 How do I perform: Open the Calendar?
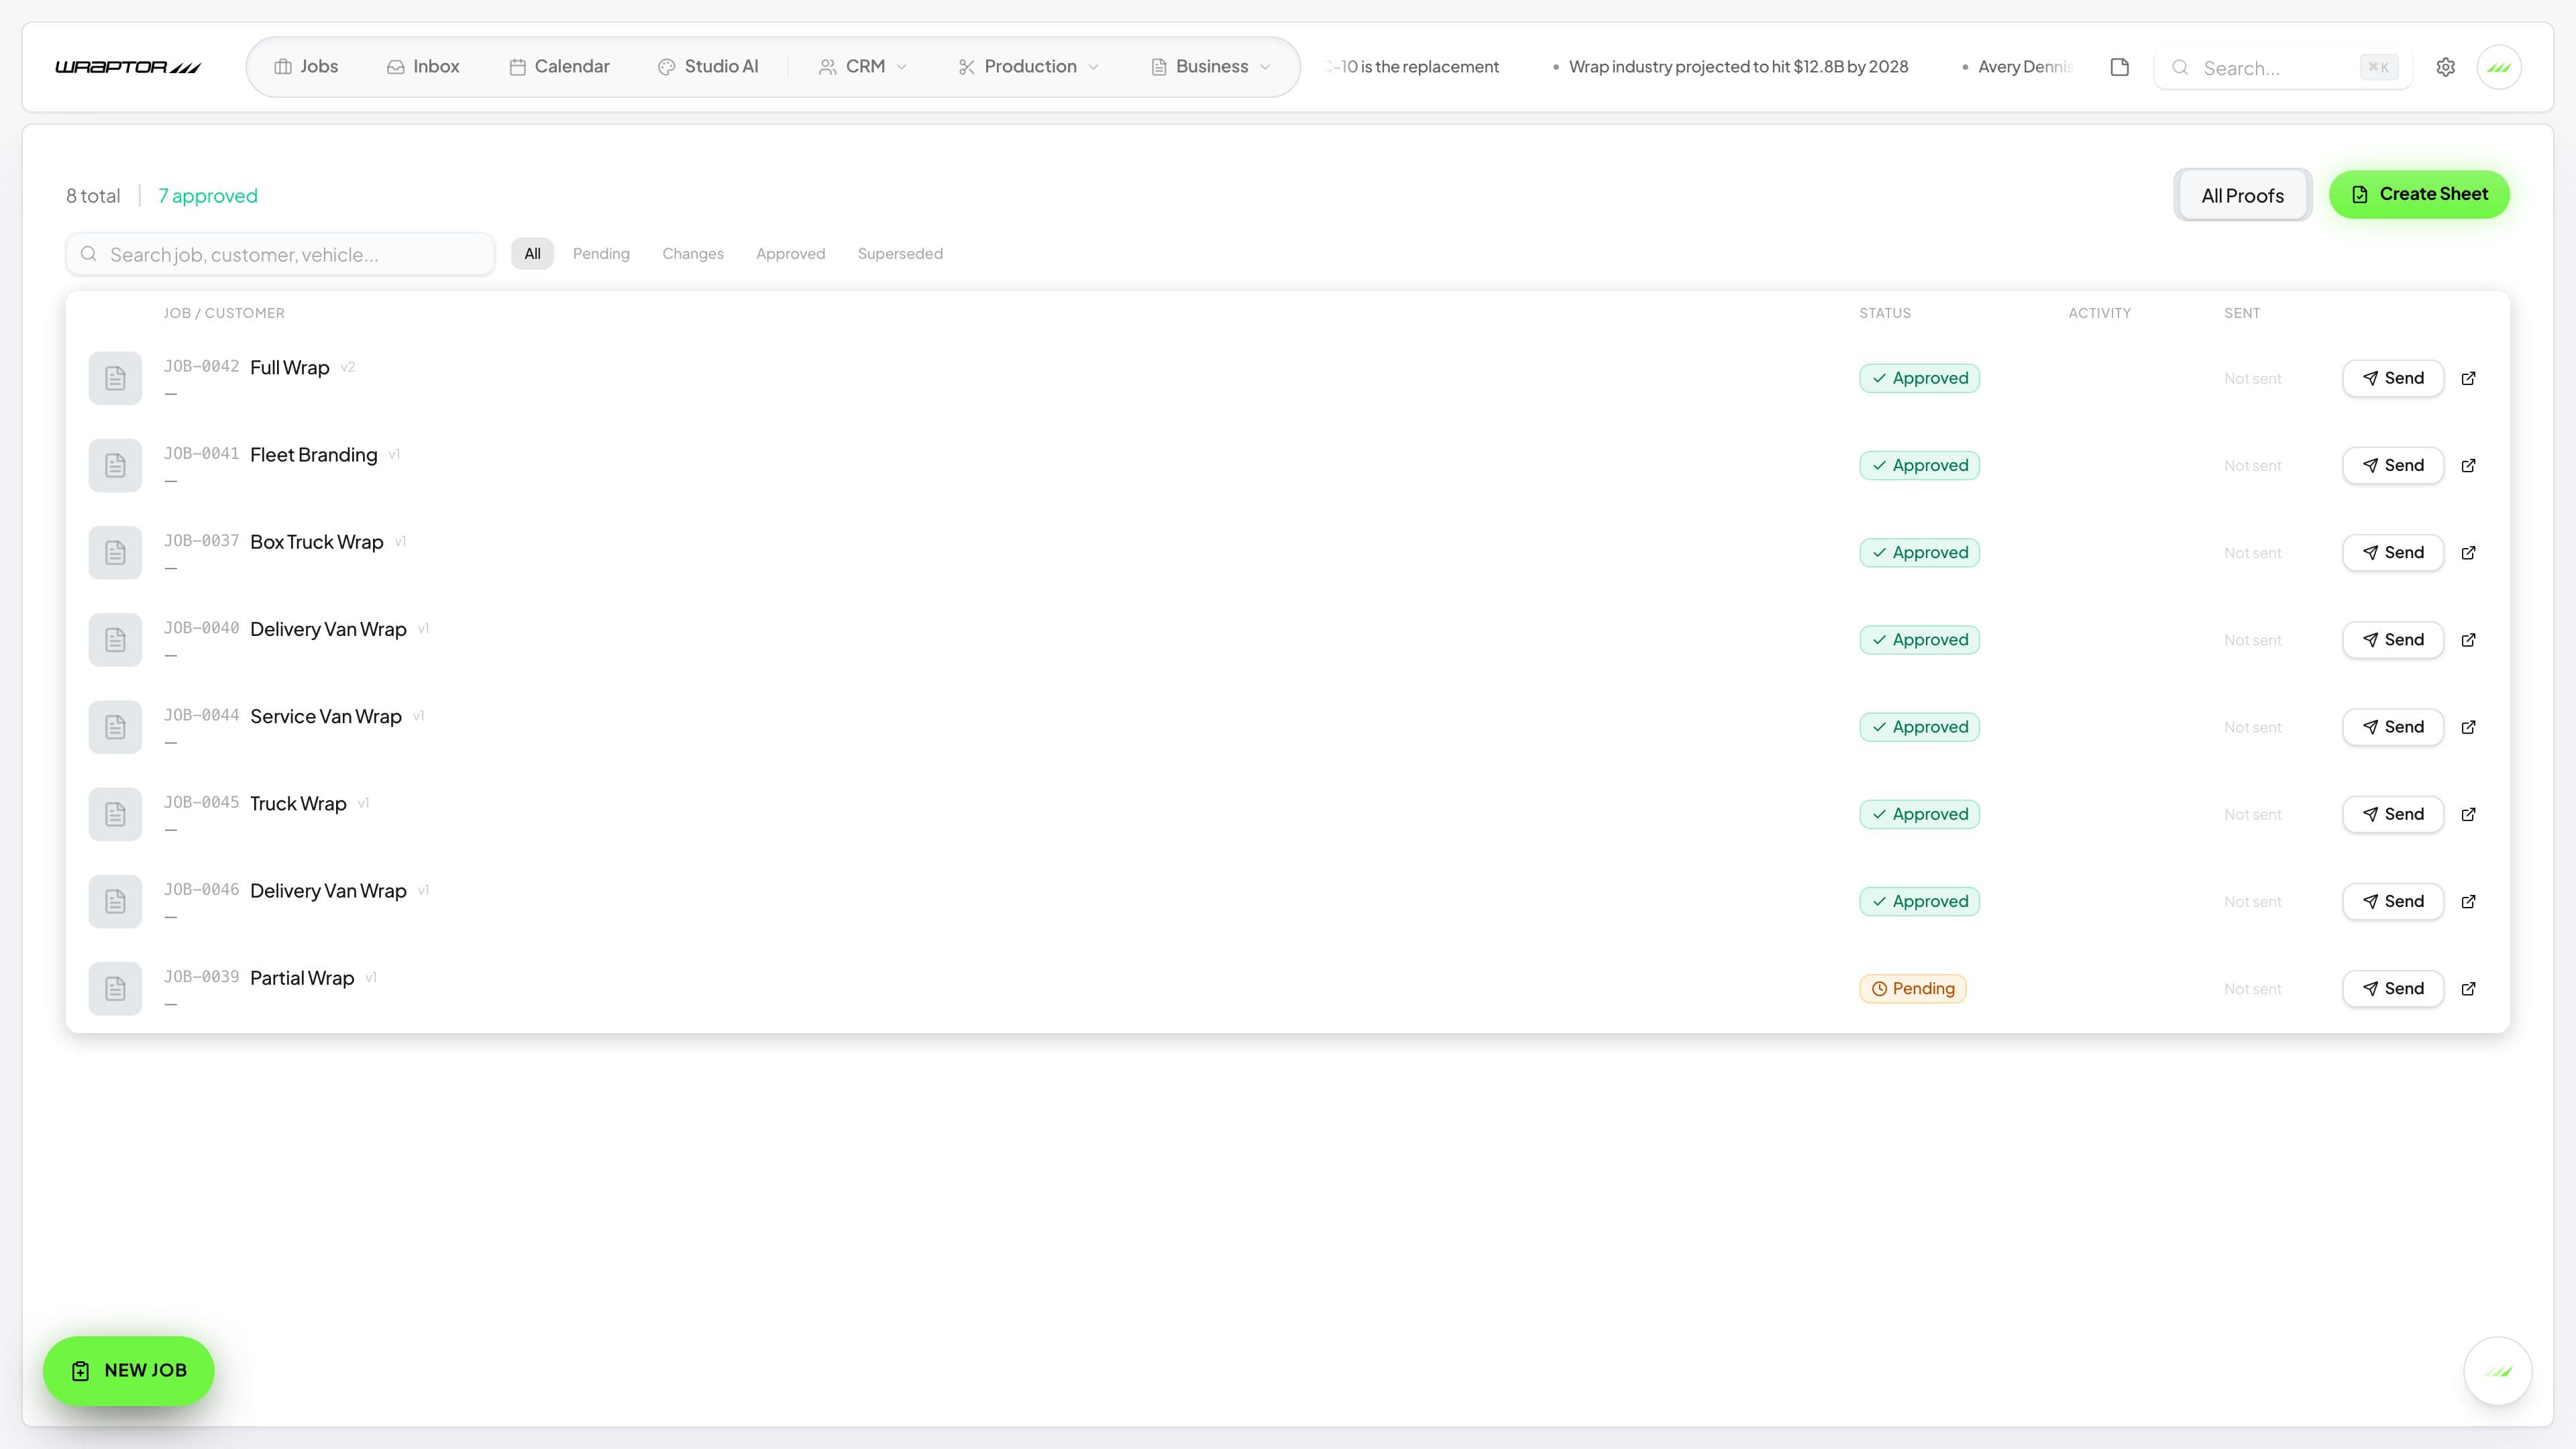[x=559, y=67]
